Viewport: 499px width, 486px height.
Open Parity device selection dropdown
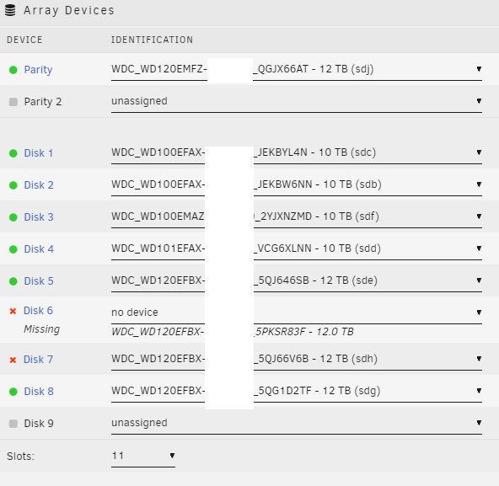297,69
